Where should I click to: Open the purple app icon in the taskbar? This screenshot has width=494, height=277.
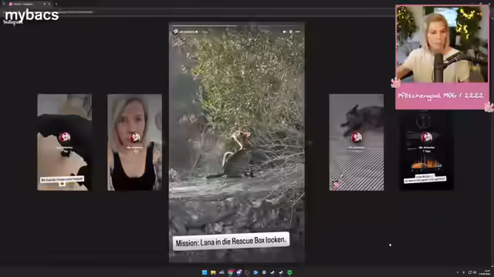coord(239,272)
